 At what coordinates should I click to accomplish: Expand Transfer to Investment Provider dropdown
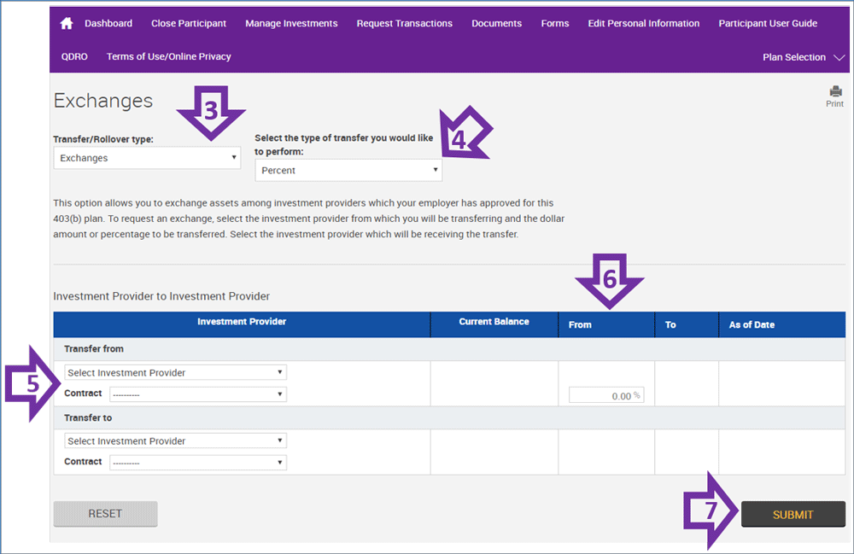pyautogui.click(x=175, y=441)
